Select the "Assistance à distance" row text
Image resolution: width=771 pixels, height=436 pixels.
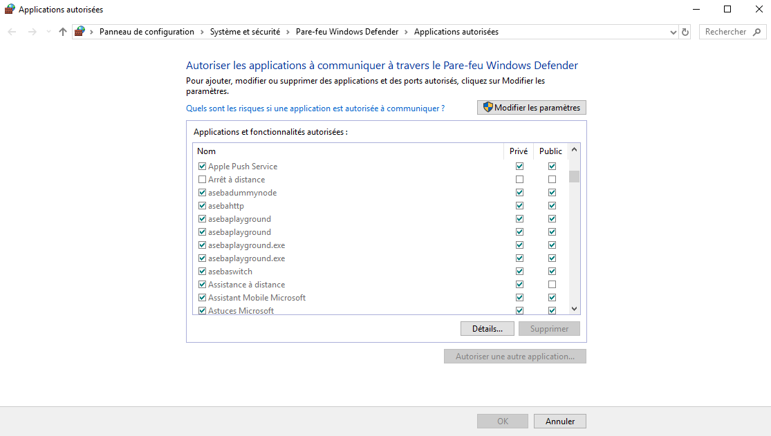click(x=246, y=285)
